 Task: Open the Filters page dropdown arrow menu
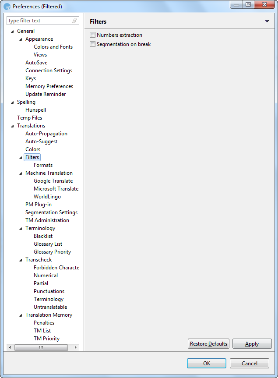pyautogui.click(x=267, y=21)
